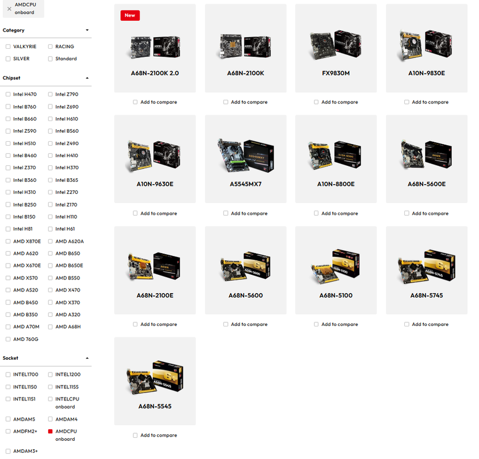Remove the AMDCPU onboard filter tag
Viewport: 479px width, 459px height.
9,9
